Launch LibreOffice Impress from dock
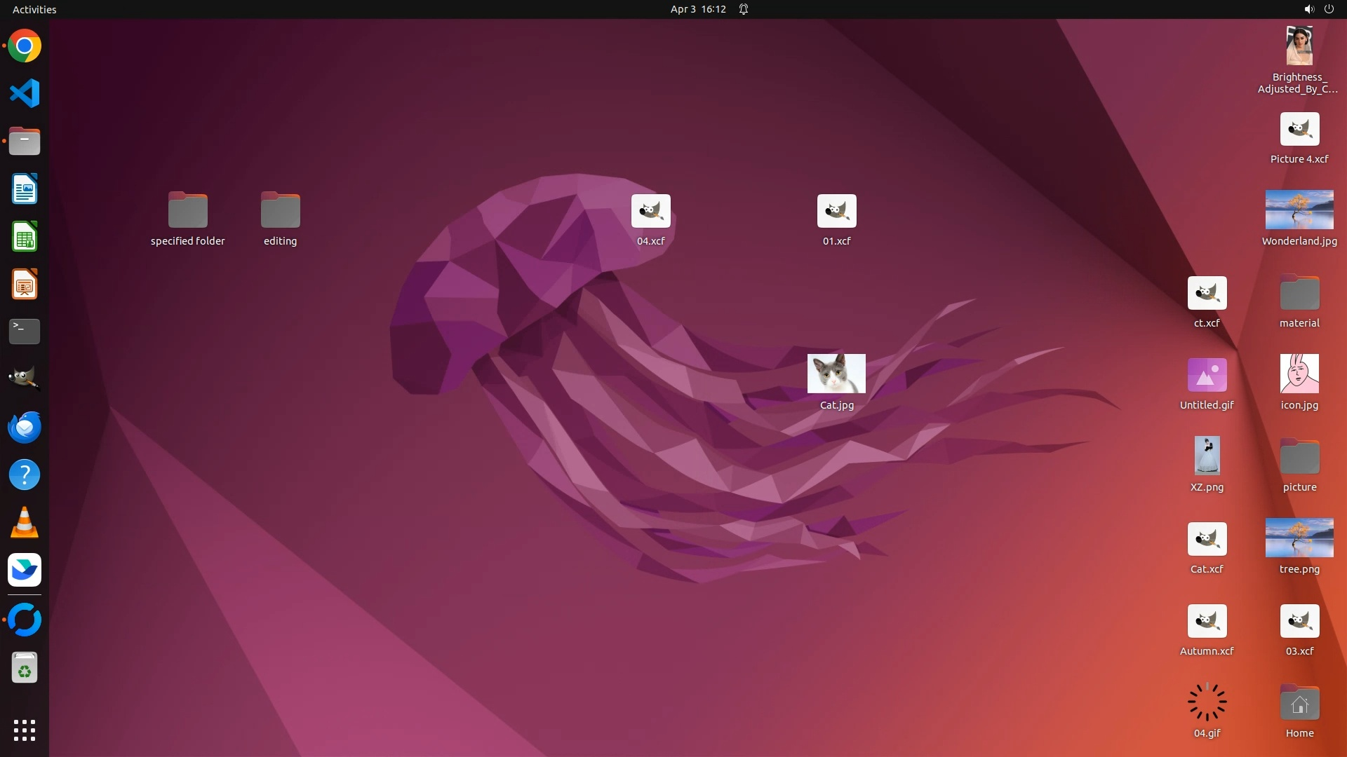The height and width of the screenshot is (757, 1347). point(25,285)
